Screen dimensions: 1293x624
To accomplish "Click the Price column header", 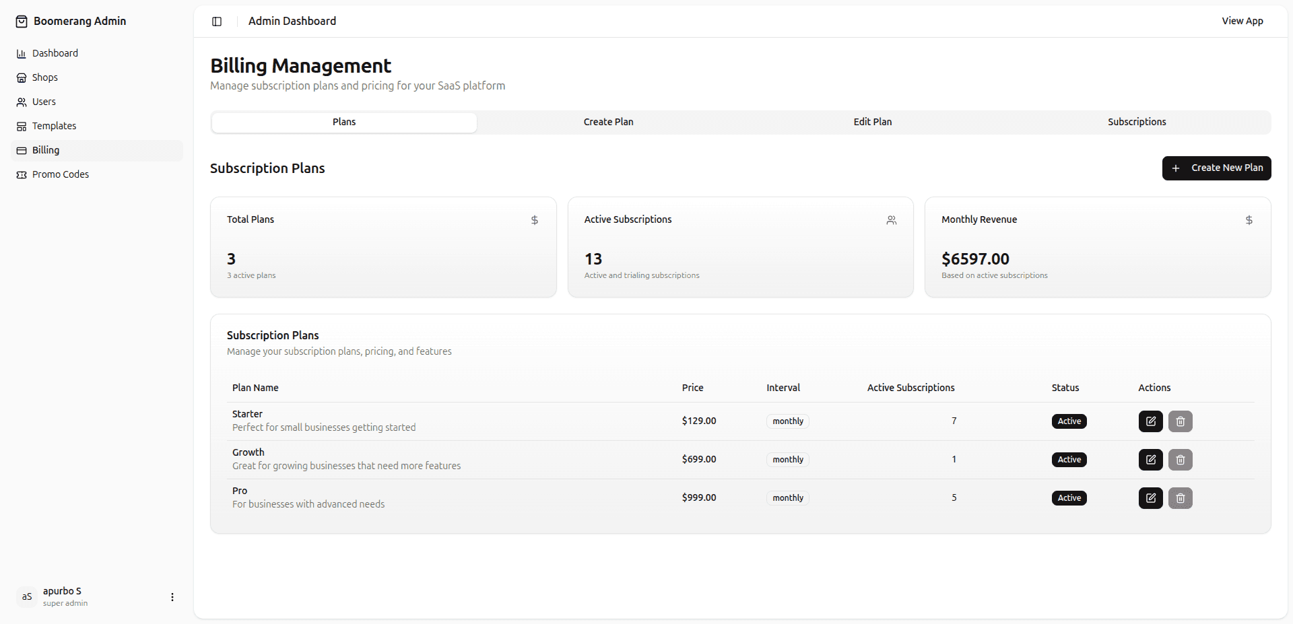I will (692, 388).
